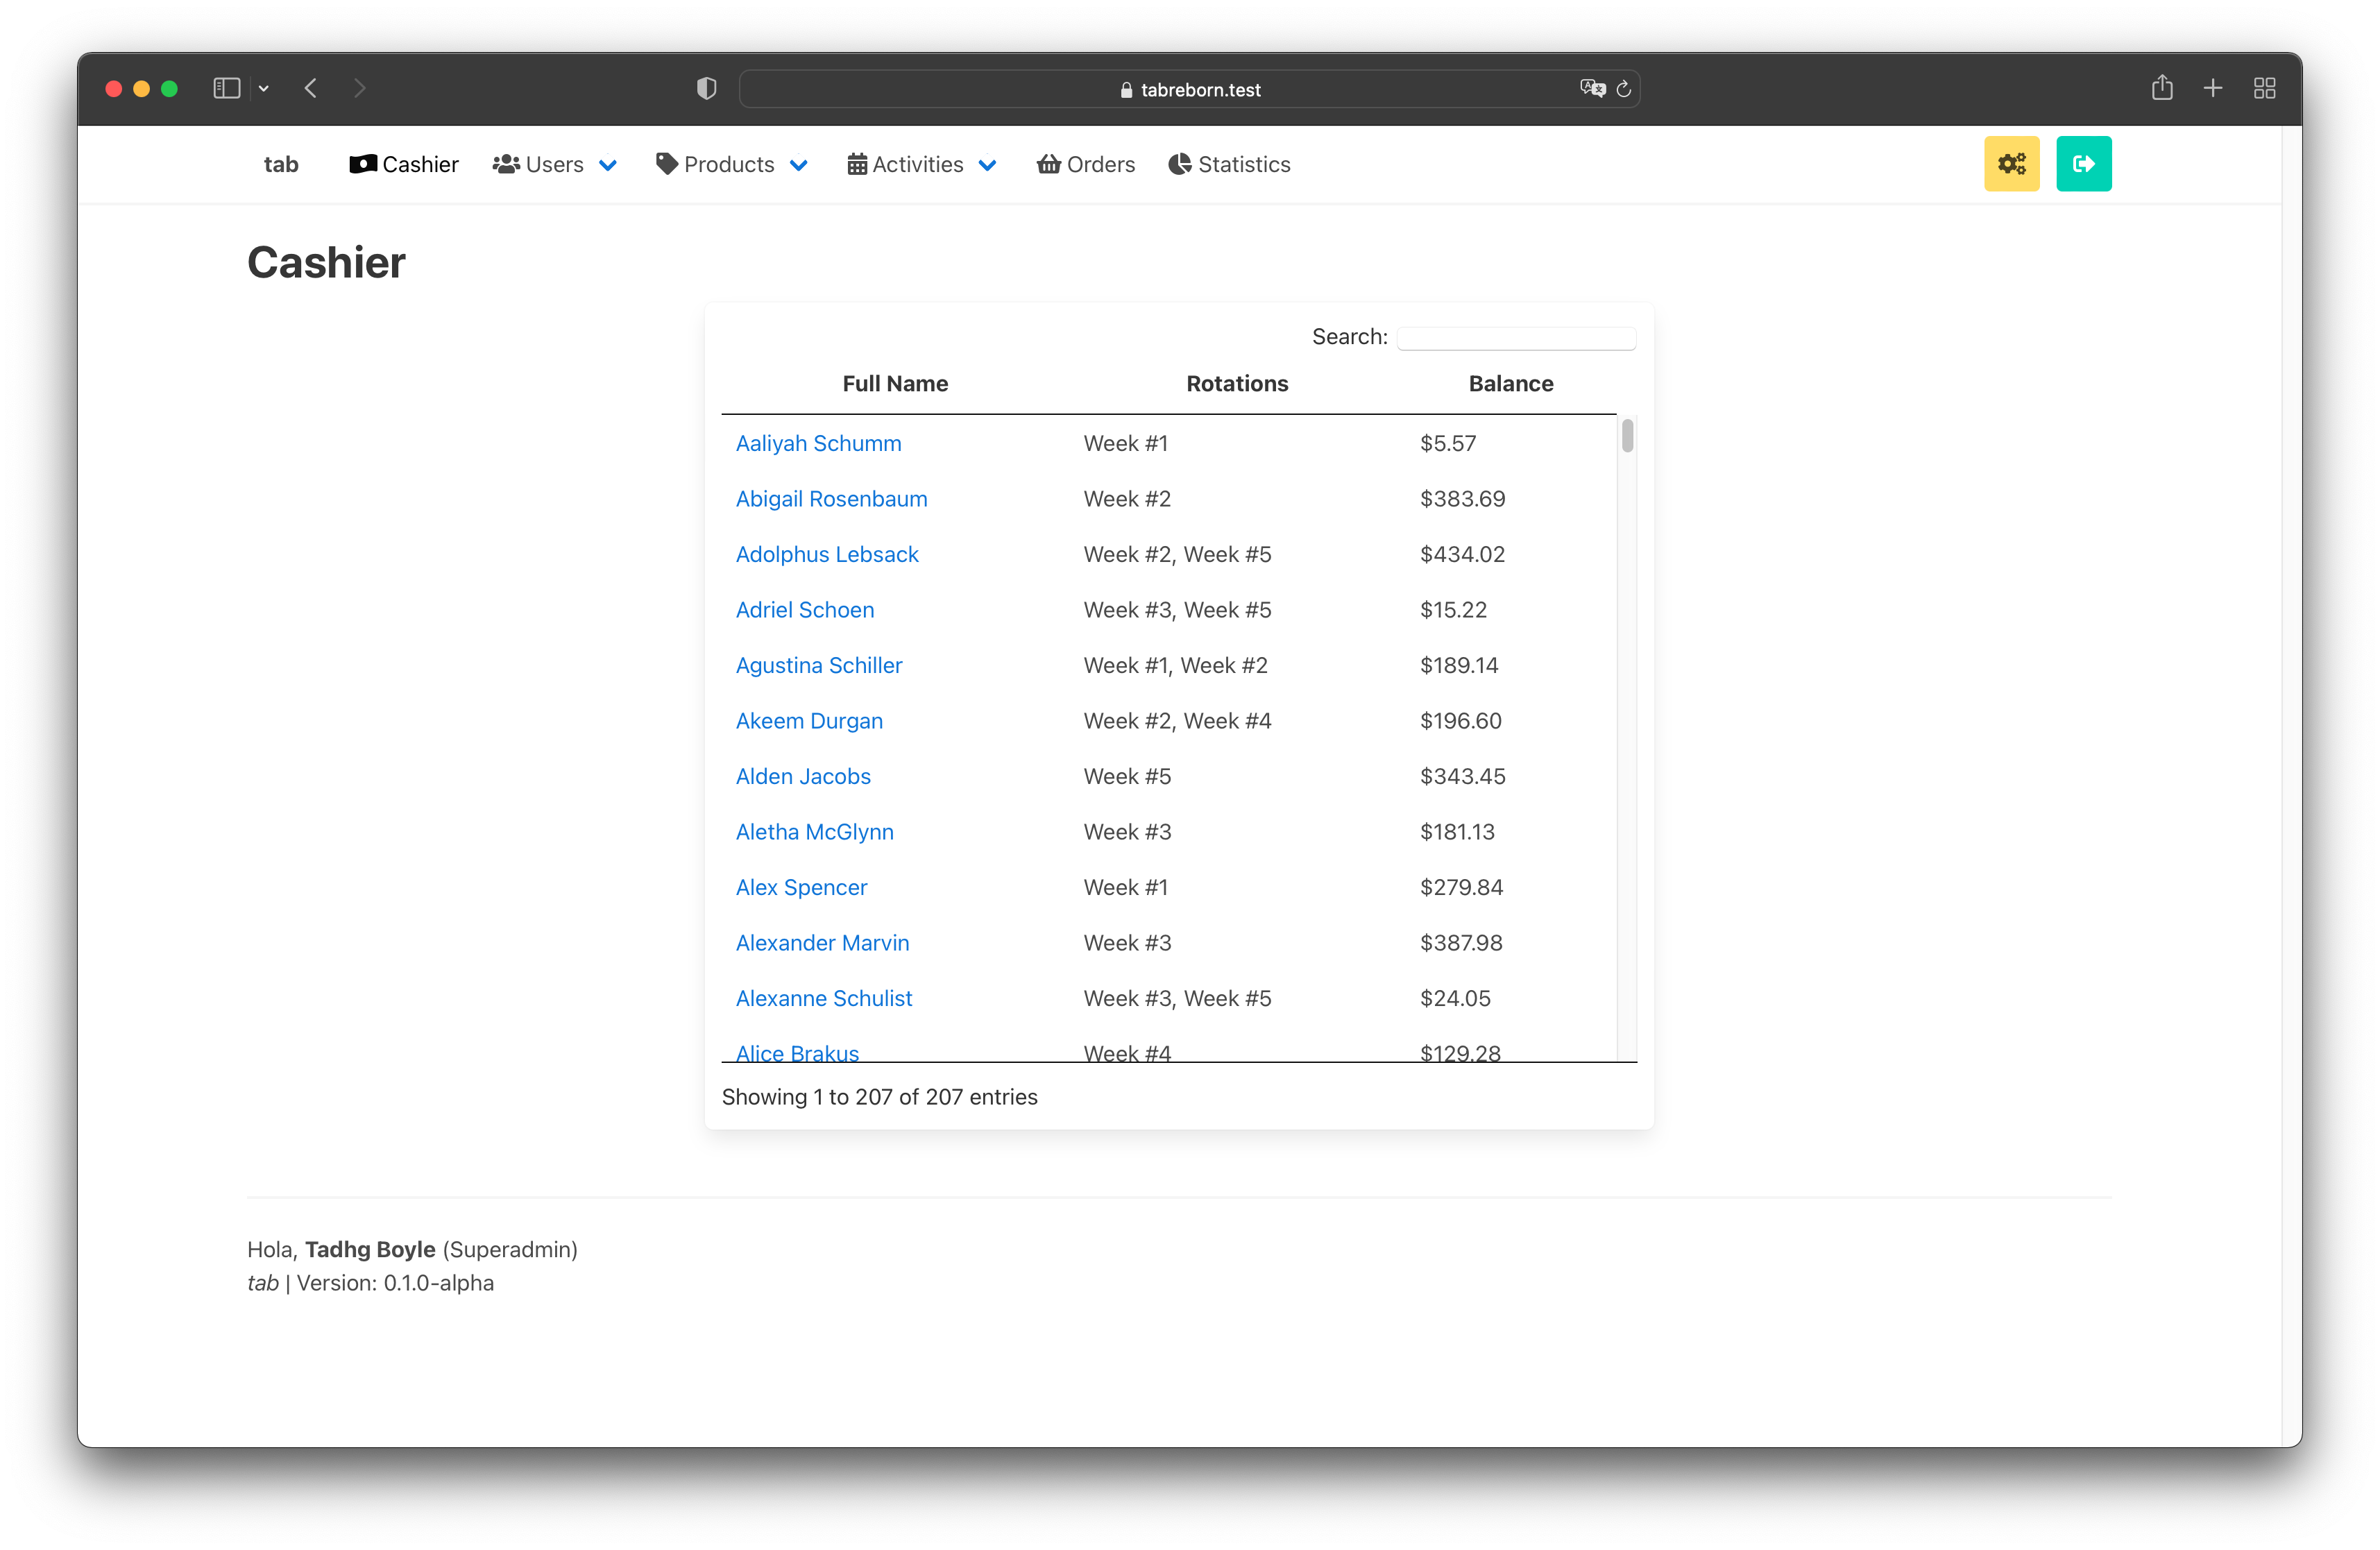This screenshot has width=2380, height=1550.
Task: Sort table by Rotations column
Action: tap(1236, 383)
